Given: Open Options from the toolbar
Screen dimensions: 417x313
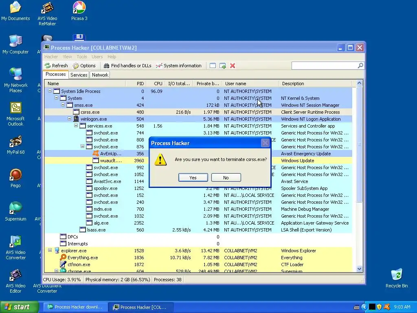Looking at the screenshot, I should click(x=84, y=66).
